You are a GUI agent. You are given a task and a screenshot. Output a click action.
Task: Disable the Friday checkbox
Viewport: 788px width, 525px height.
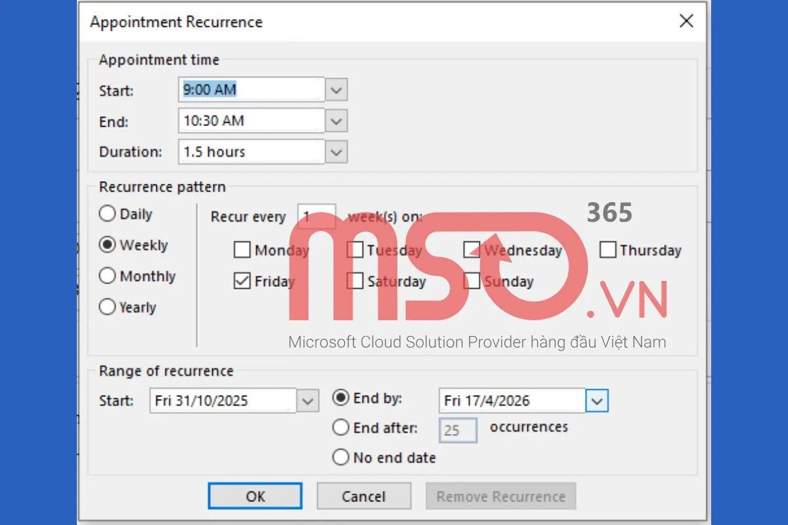point(242,281)
